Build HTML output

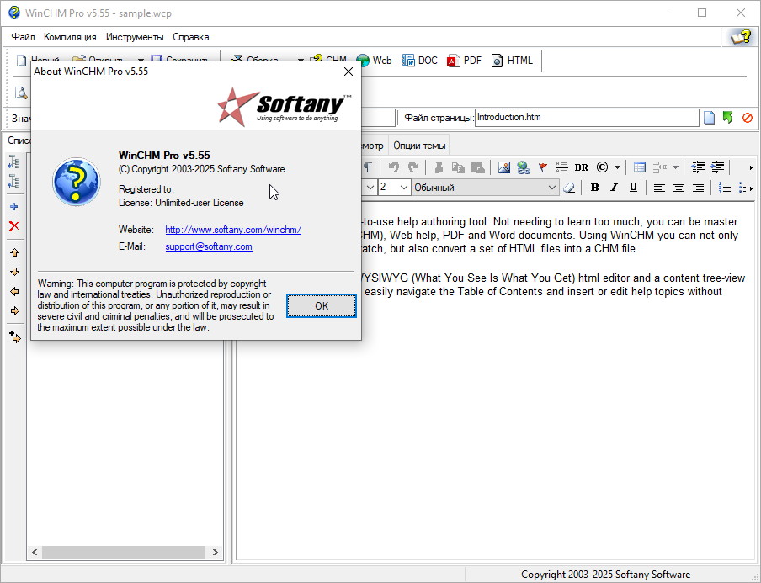(x=512, y=61)
